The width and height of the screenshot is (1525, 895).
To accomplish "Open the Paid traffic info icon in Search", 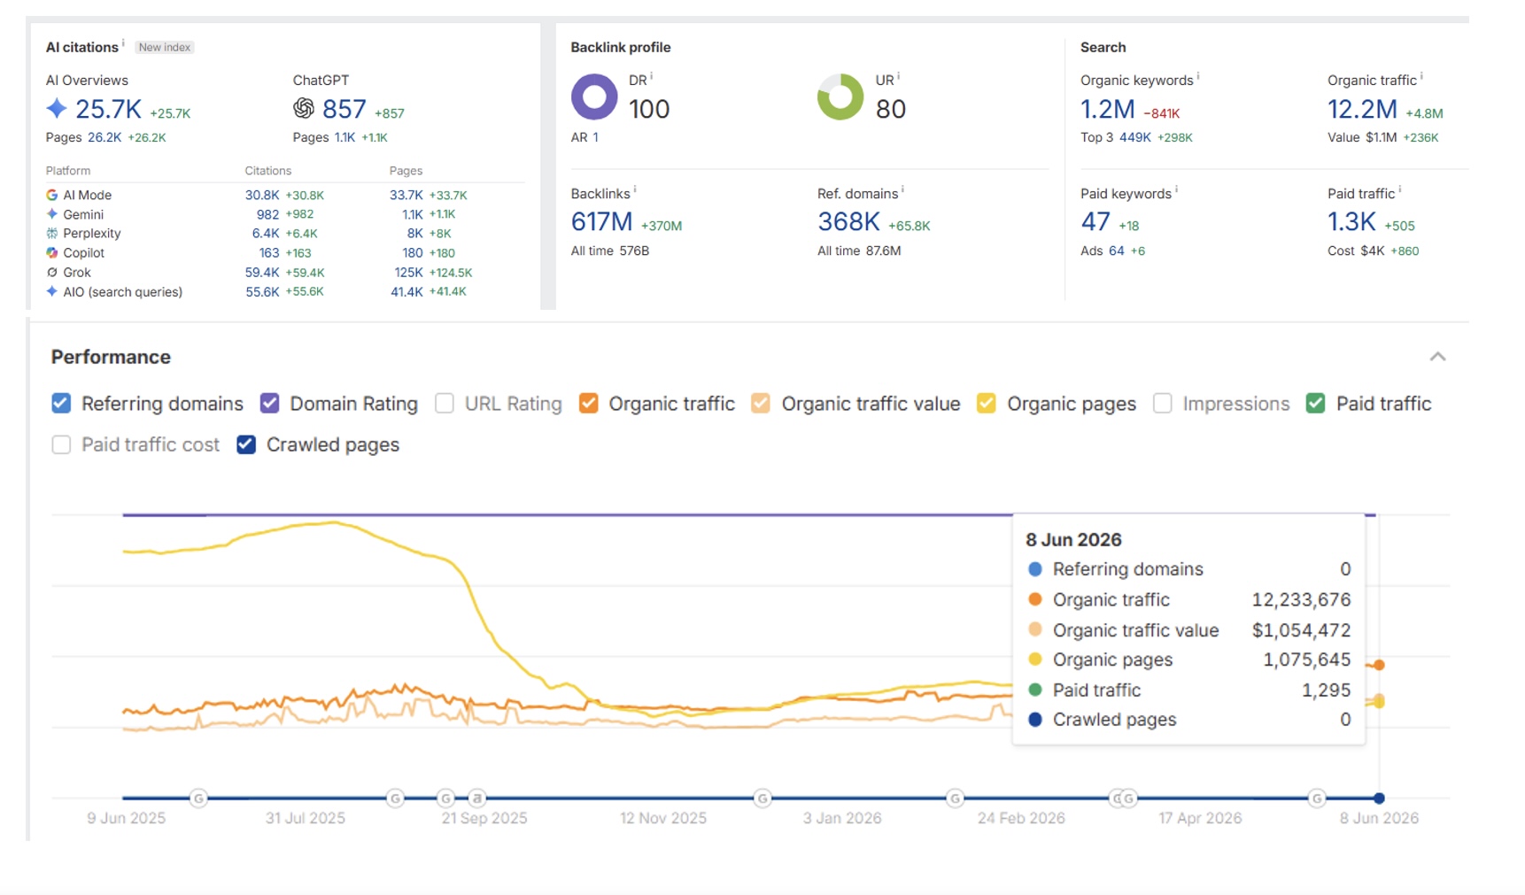I will coord(1399,189).
